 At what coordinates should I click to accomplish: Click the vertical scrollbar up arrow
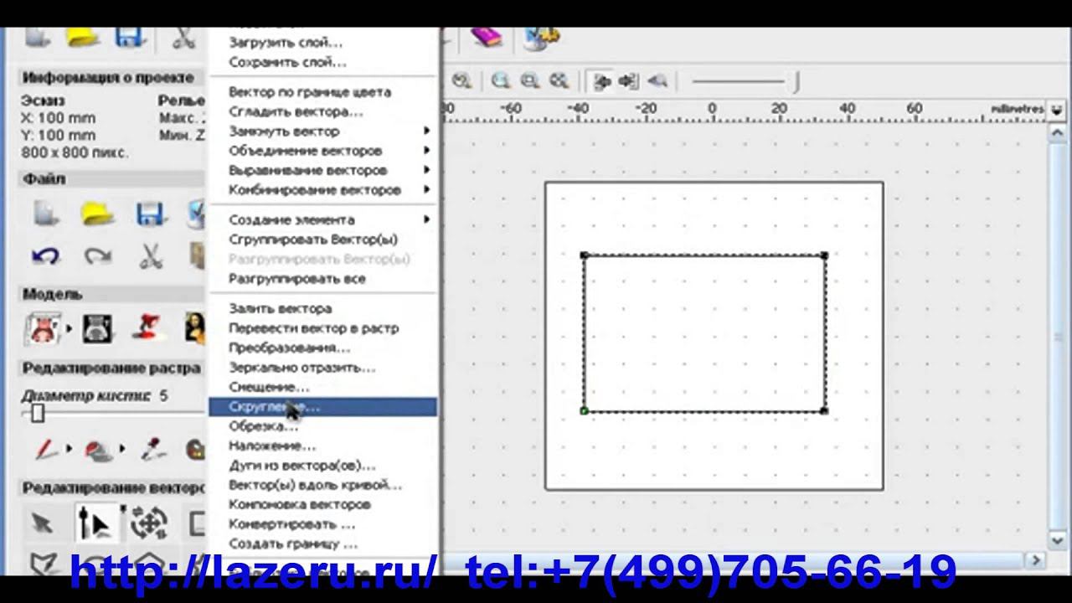(1056, 133)
